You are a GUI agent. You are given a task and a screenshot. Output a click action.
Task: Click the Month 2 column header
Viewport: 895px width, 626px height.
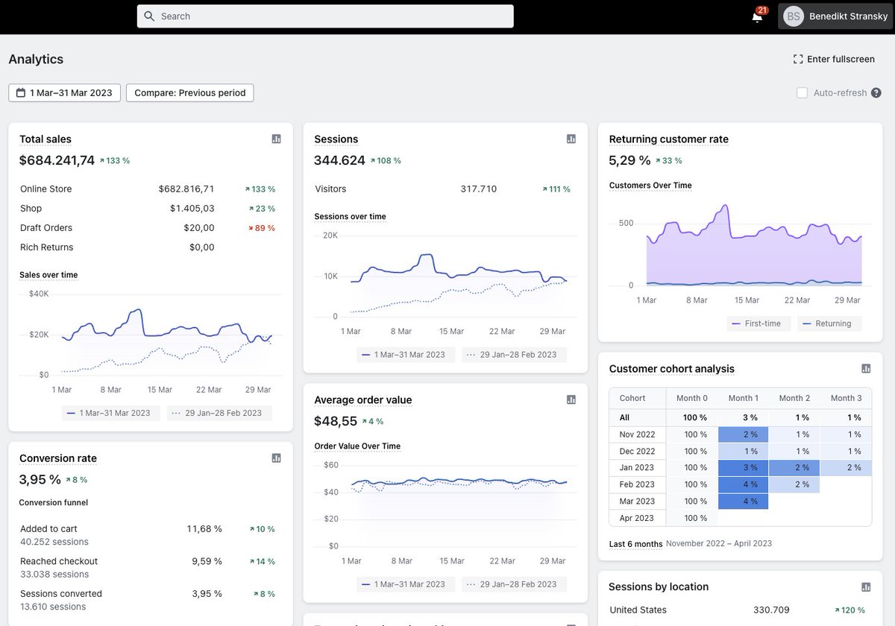pyautogui.click(x=794, y=398)
